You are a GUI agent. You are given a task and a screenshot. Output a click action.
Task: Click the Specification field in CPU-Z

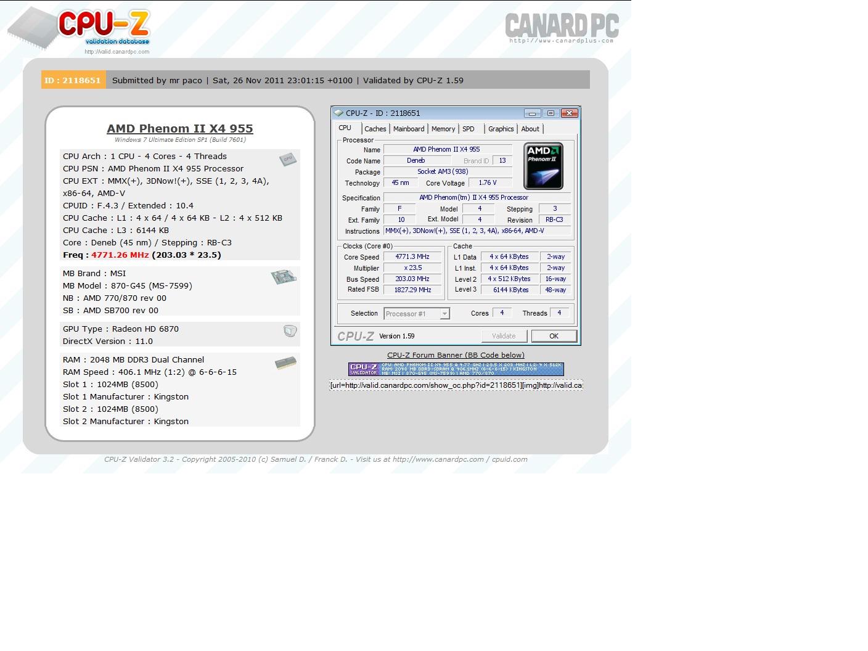pos(477,197)
